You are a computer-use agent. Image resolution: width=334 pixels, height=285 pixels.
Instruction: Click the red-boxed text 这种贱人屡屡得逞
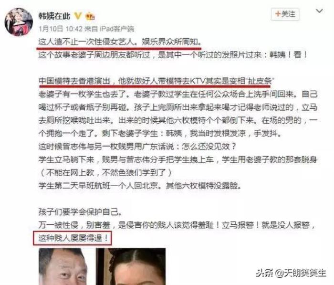coord(73,238)
